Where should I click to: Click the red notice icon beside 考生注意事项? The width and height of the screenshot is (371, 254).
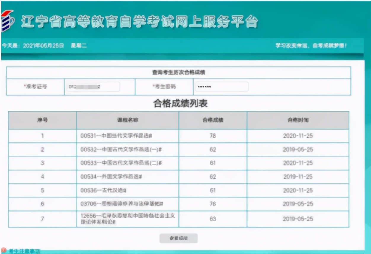point(4,250)
